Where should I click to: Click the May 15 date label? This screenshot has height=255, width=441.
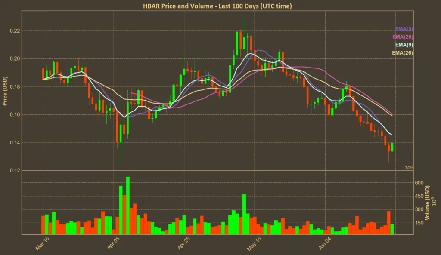tap(254, 243)
